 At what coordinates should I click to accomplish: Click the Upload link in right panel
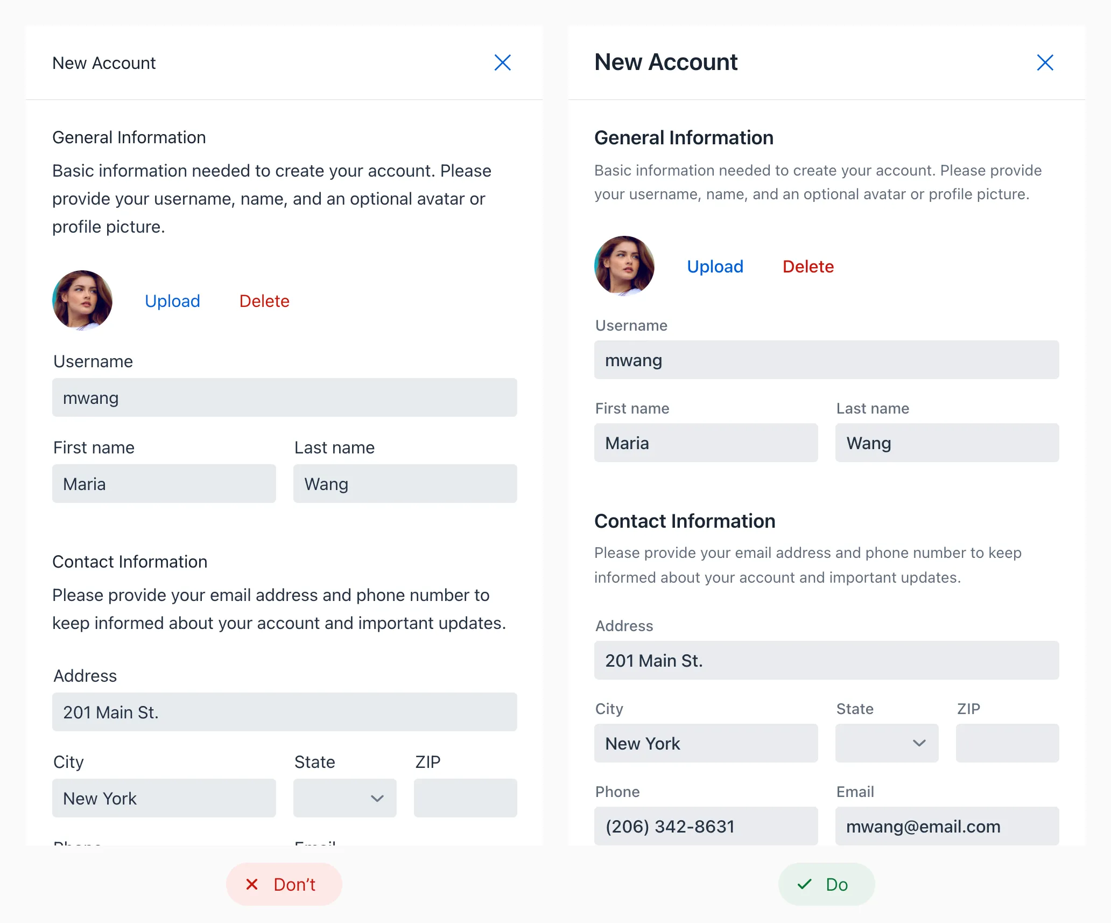[715, 266]
